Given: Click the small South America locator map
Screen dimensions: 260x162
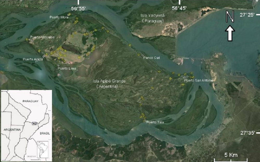Looking at the screenshot, I should (43, 150).
